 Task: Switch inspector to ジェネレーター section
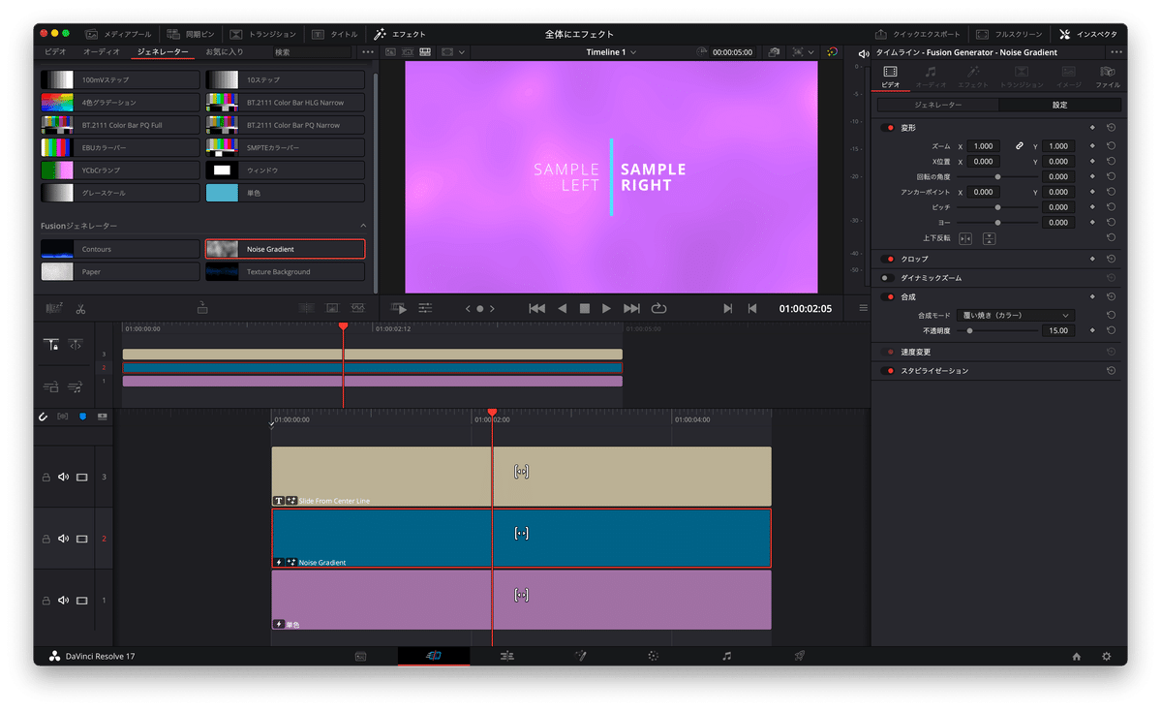click(x=937, y=105)
